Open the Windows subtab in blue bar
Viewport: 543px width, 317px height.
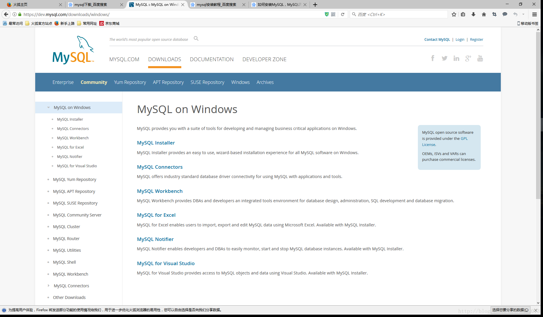240,82
